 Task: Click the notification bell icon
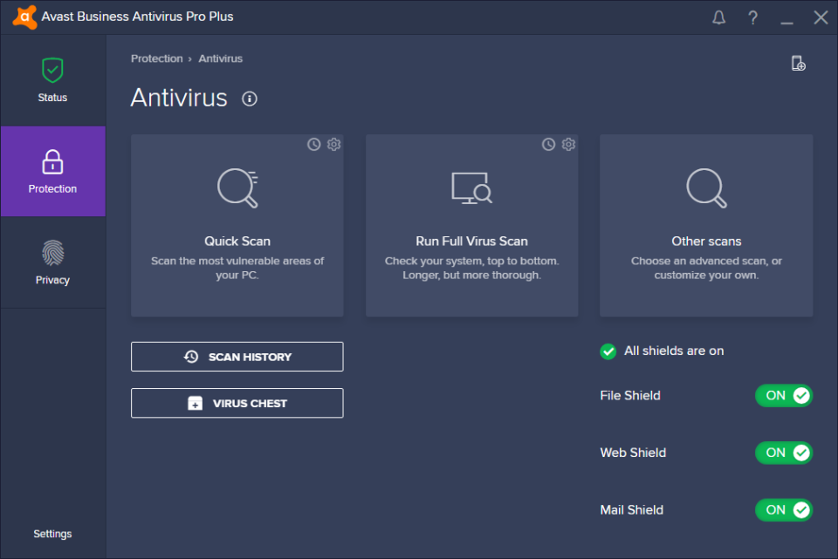(x=718, y=17)
